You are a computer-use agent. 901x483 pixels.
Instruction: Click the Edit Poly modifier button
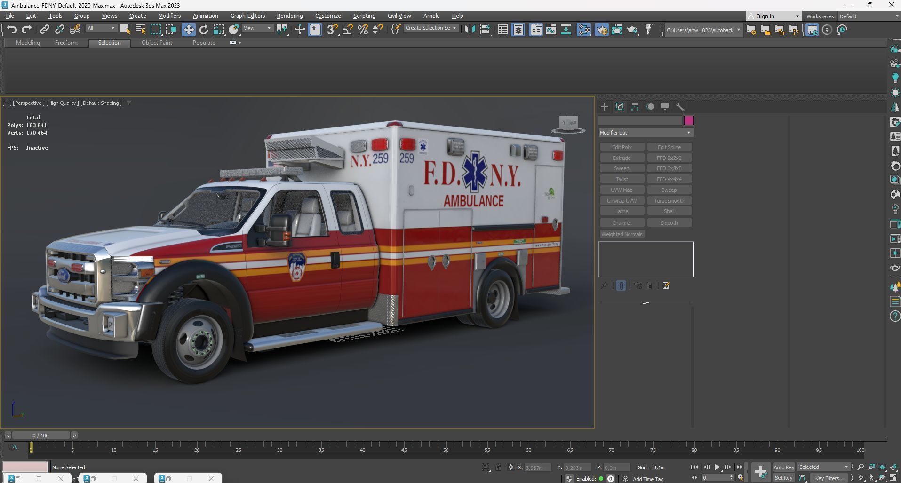pyautogui.click(x=622, y=147)
